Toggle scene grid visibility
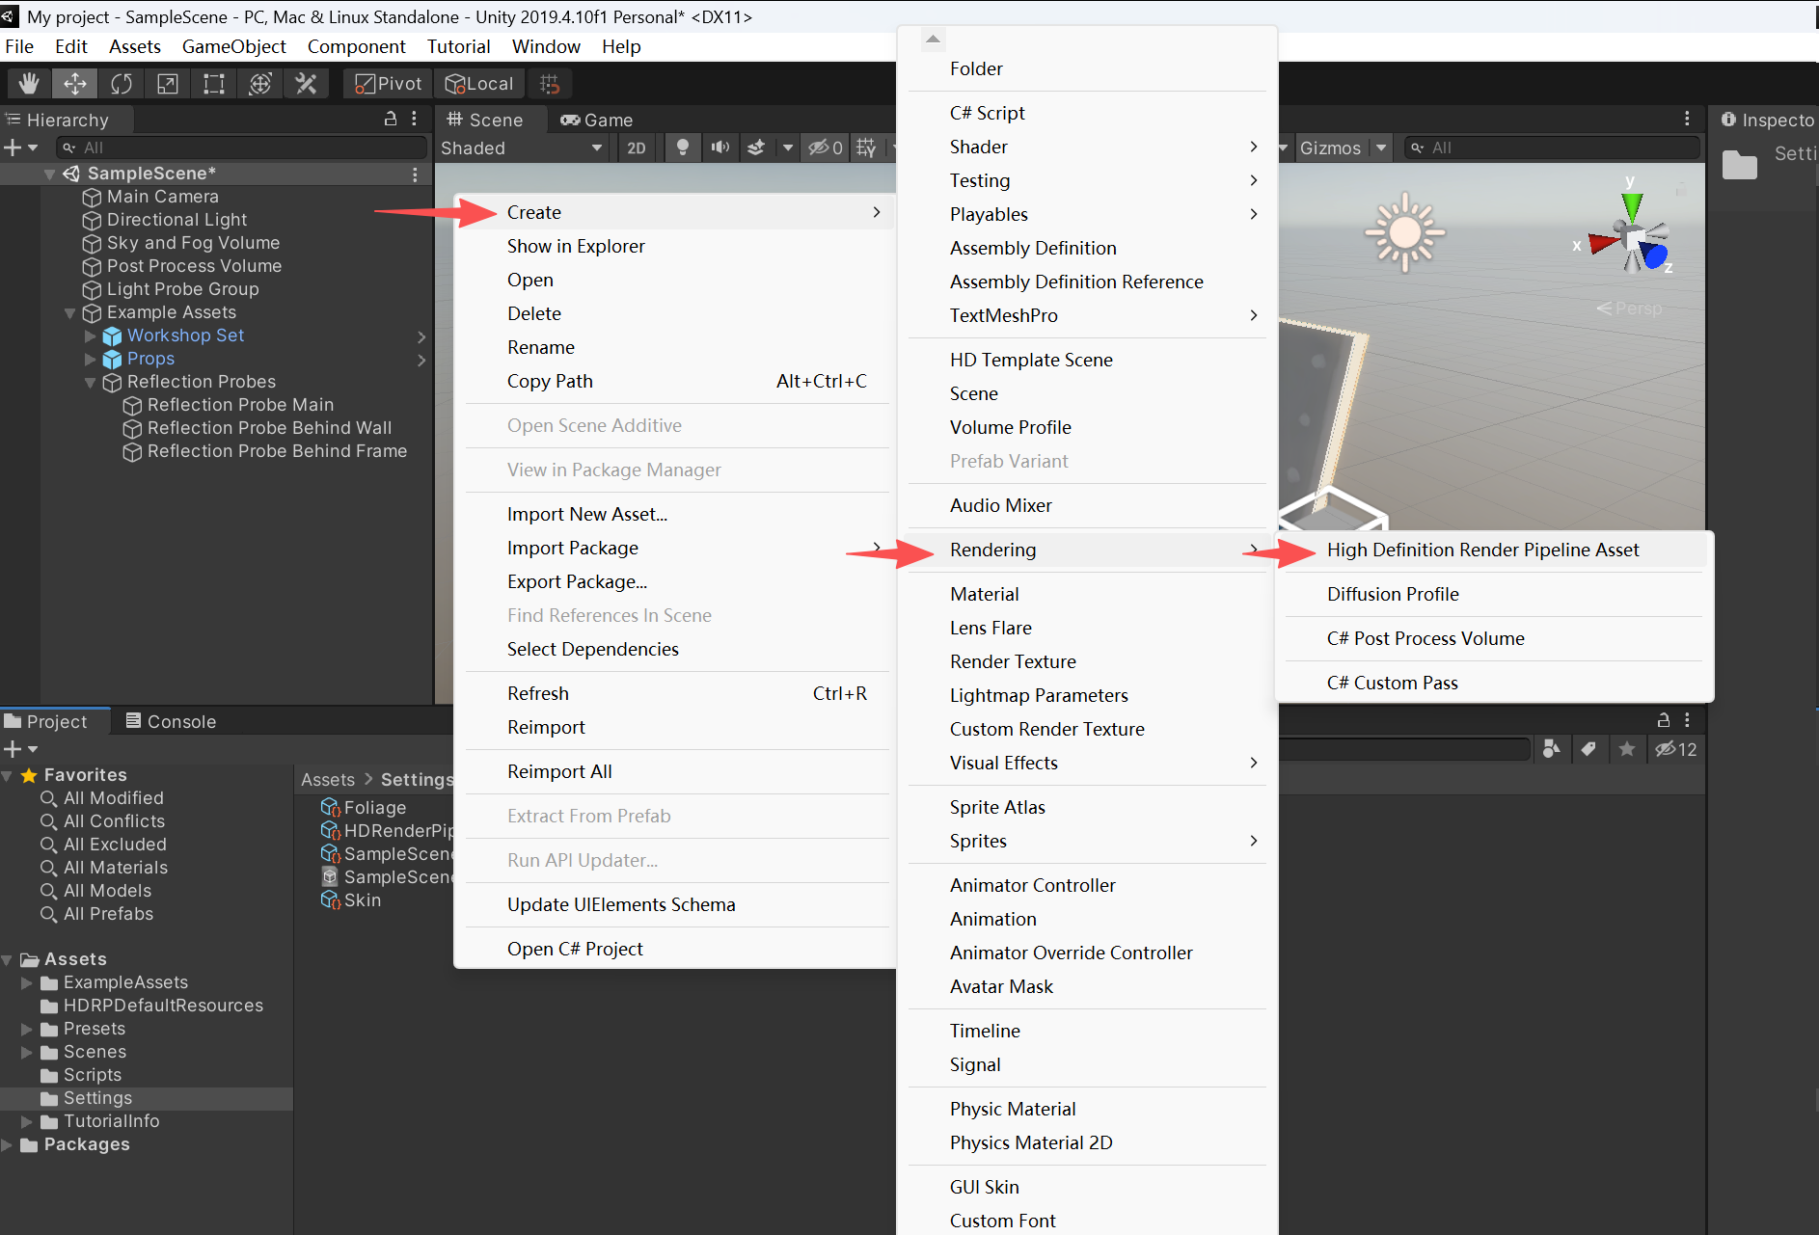 point(867,148)
